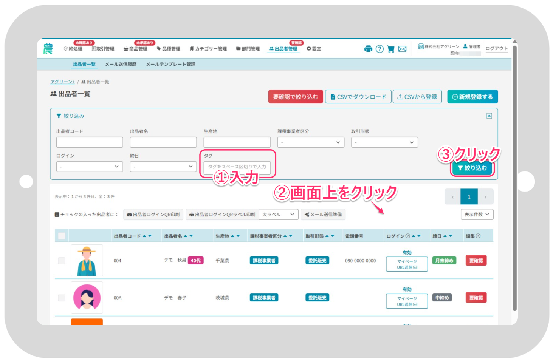553x363 pixels.
Task: Click the タグ input field
Action: click(237, 167)
